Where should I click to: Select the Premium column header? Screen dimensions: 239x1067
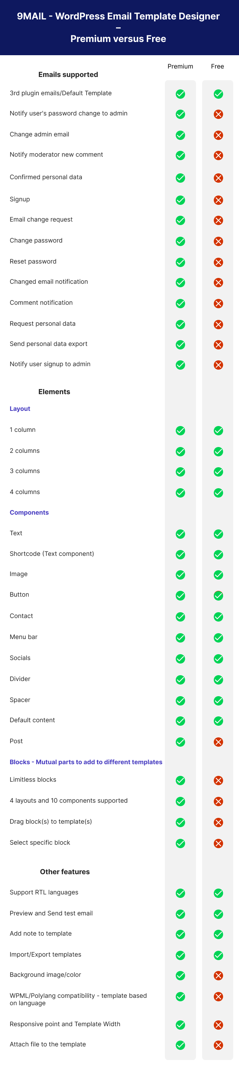pos(180,66)
